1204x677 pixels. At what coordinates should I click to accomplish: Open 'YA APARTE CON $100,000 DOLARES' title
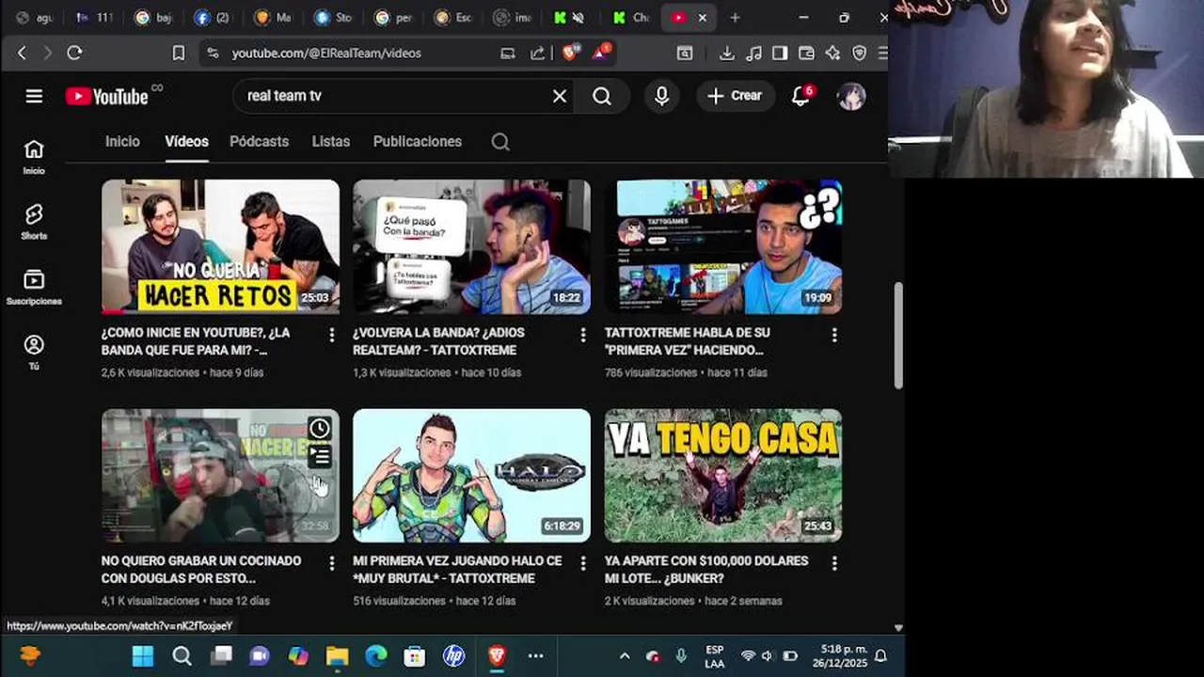pyautogui.click(x=706, y=569)
